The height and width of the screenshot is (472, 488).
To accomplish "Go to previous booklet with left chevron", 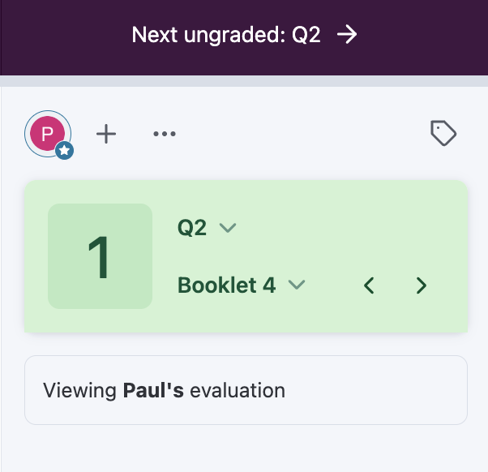I will [x=370, y=285].
